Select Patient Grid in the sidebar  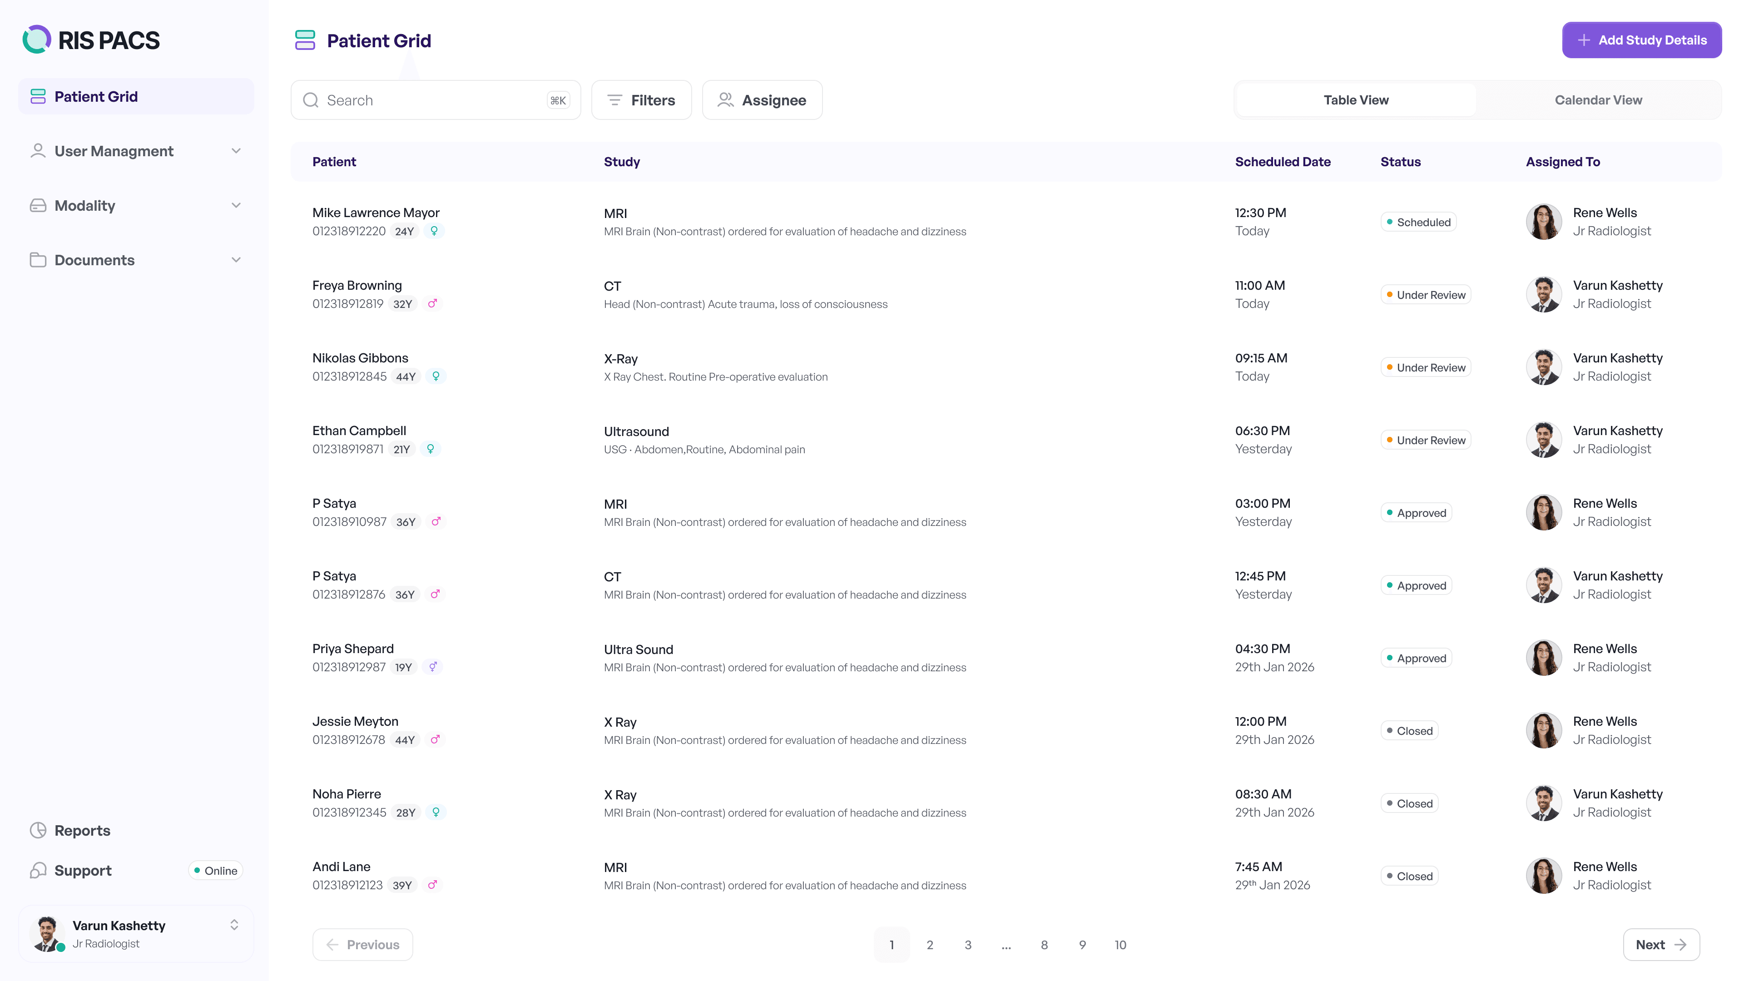pos(136,96)
